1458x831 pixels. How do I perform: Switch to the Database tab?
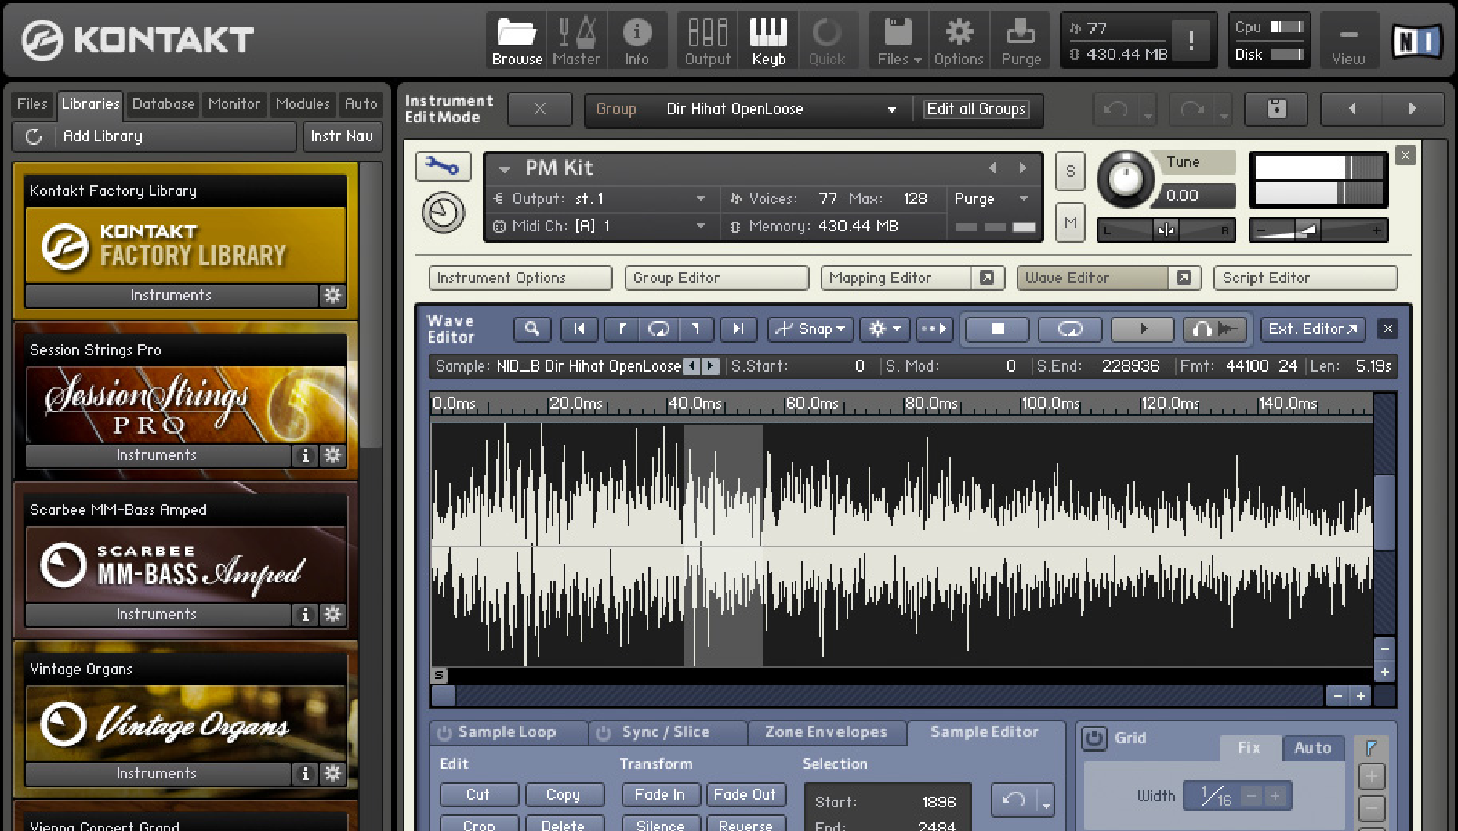point(162,103)
